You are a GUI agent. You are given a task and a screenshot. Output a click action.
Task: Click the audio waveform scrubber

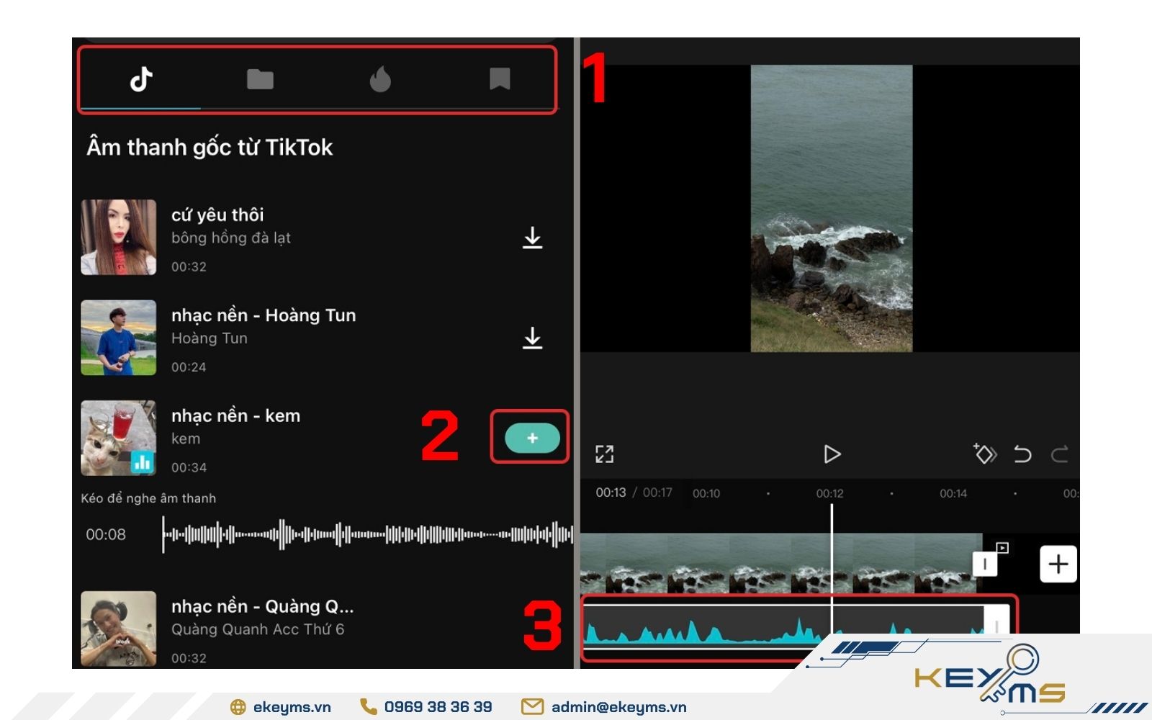tap(367, 534)
